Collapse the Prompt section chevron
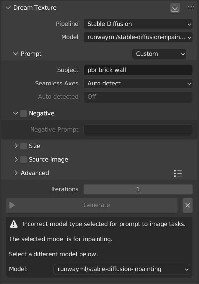The width and height of the screenshot is (199, 284). 16,54
